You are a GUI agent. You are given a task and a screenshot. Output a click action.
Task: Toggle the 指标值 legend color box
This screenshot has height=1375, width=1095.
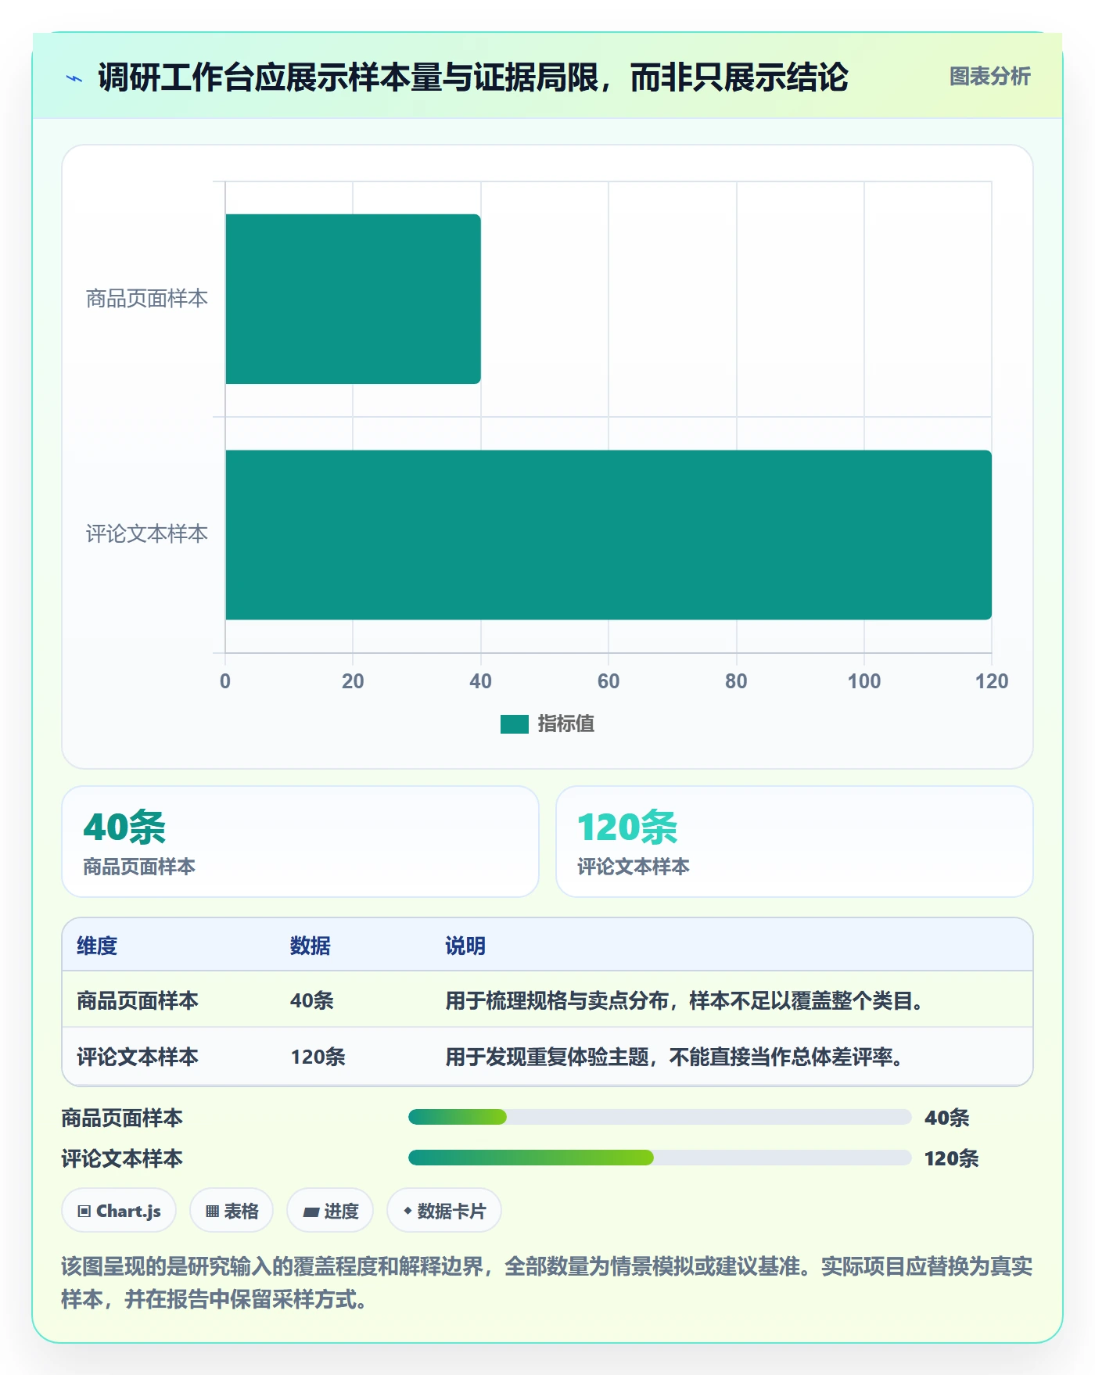click(514, 724)
